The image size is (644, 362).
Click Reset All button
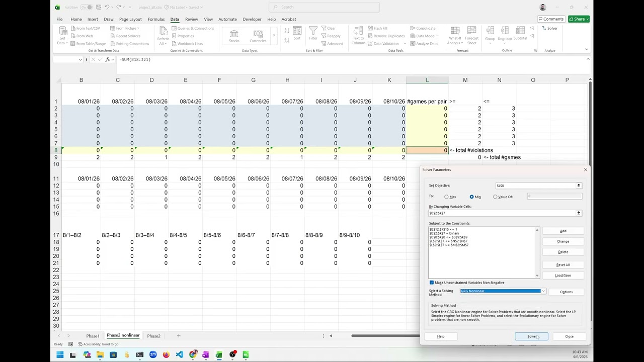coord(563,265)
